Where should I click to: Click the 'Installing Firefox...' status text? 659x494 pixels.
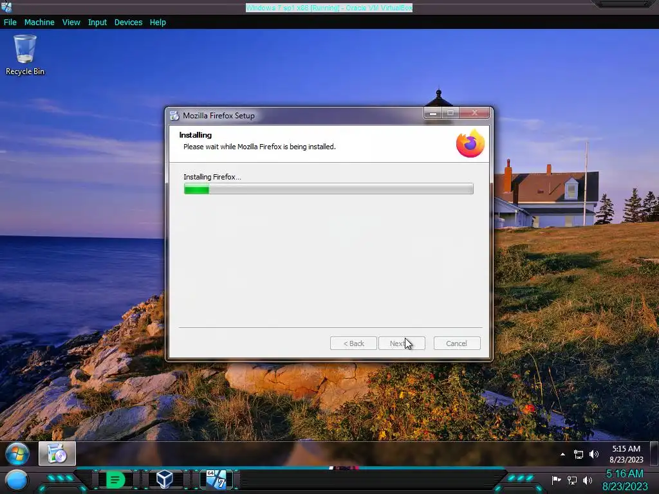pyautogui.click(x=212, y=177)
